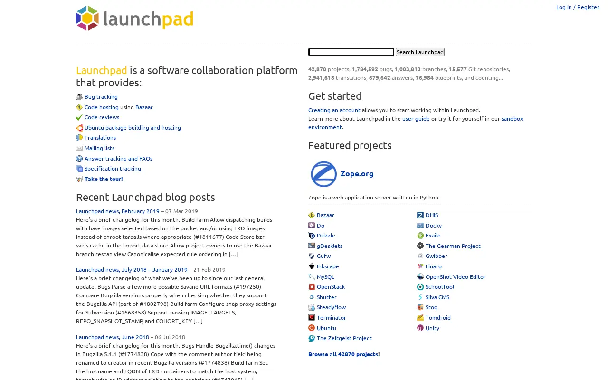Open Launchpad news, June 2018 post
608x380 pixels.
pyautogui.click(x=113, y=337)
